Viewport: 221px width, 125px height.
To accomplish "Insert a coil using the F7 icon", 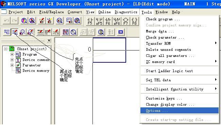I will coord(125,21).
